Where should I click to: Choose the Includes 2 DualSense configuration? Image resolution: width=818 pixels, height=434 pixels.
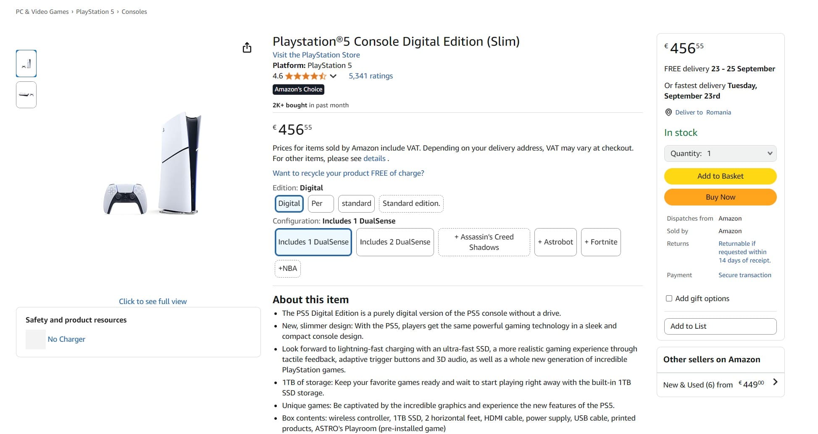click(x=395, y=242)
